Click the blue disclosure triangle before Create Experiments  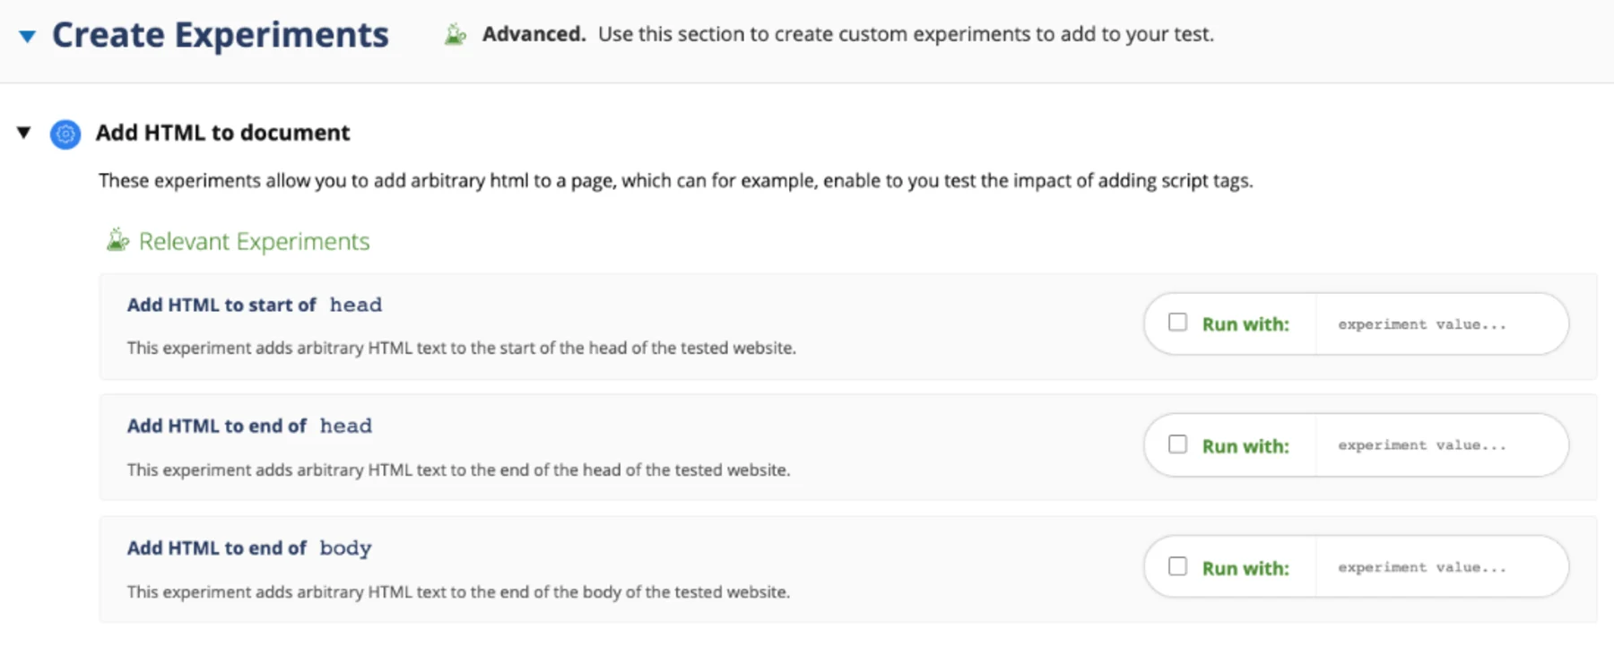28,35
